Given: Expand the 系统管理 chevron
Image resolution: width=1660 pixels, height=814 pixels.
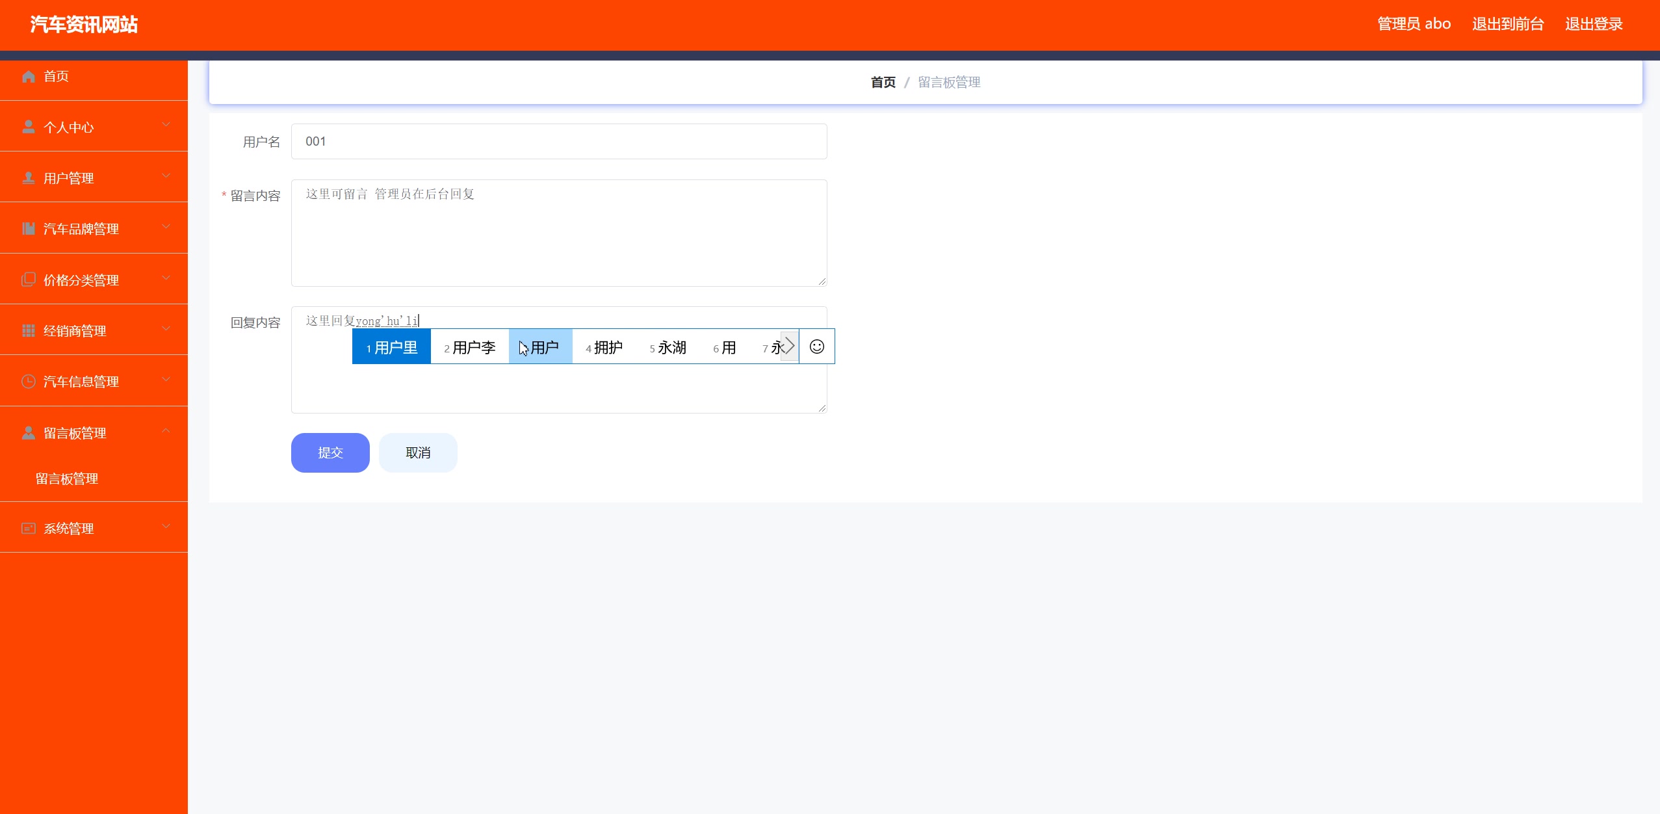Looking at the screenshot, I should [x=166, y=526].
